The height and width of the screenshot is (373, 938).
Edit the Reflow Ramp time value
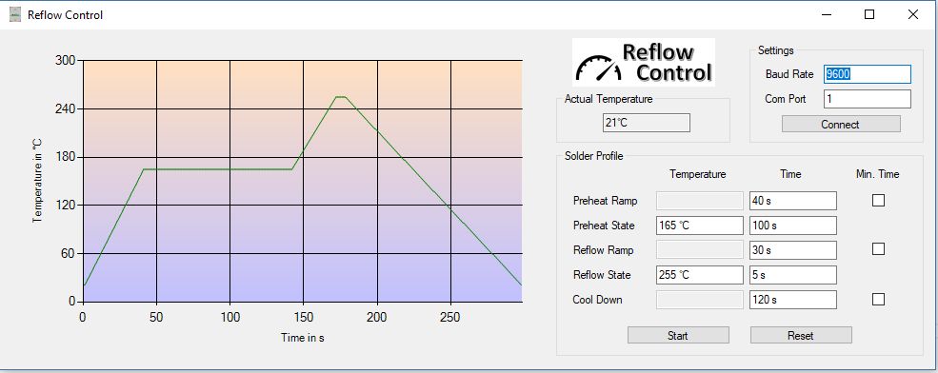click(793, 250)
